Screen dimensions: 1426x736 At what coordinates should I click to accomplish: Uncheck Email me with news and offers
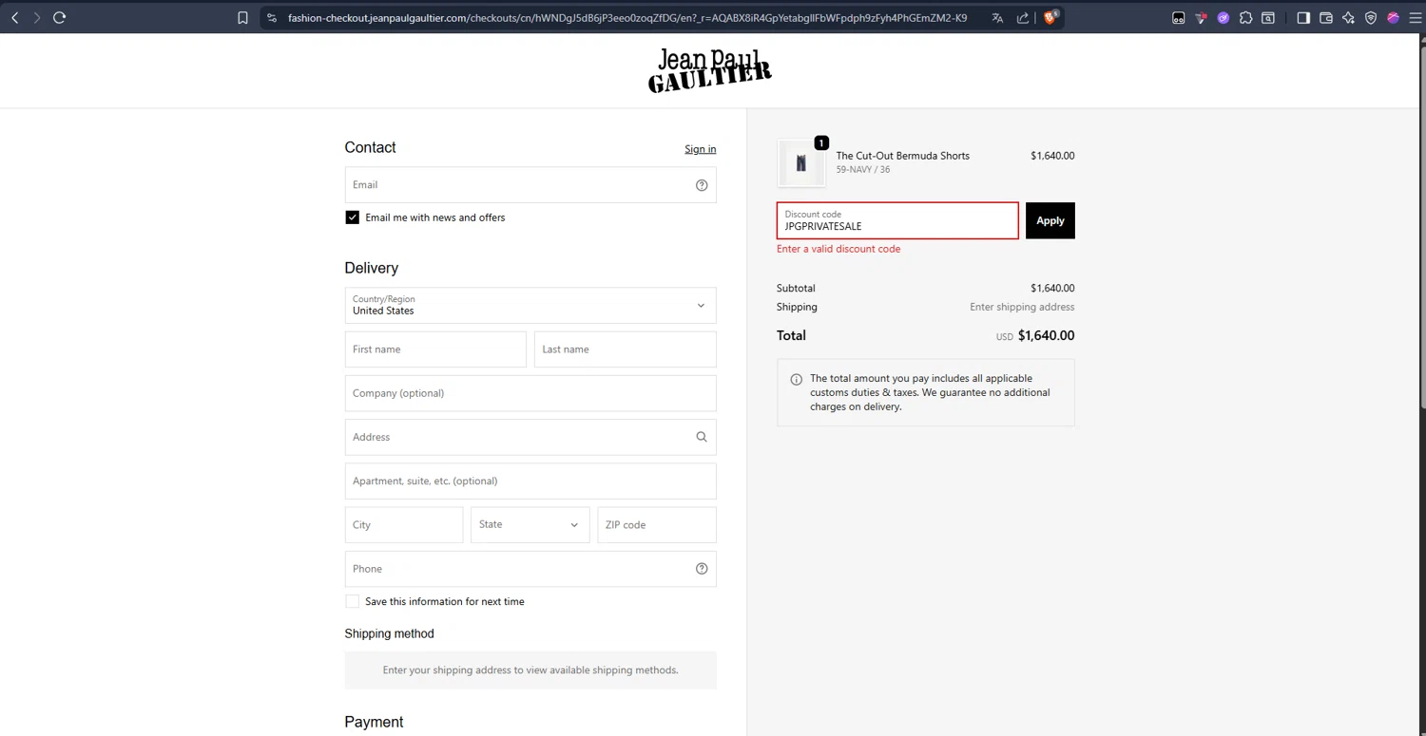(352, 217)
